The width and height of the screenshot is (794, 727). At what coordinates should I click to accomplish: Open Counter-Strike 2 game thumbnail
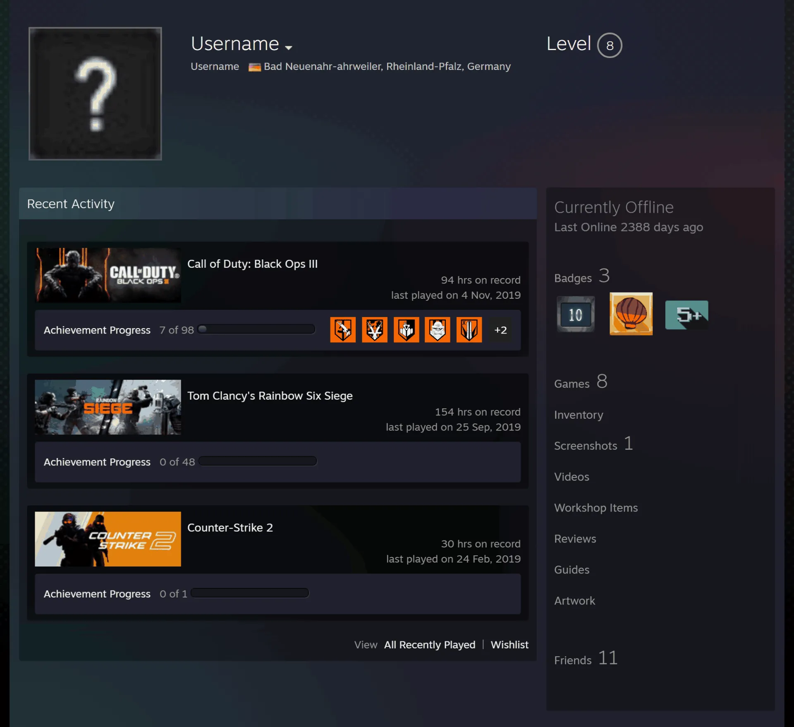point(108,539)
